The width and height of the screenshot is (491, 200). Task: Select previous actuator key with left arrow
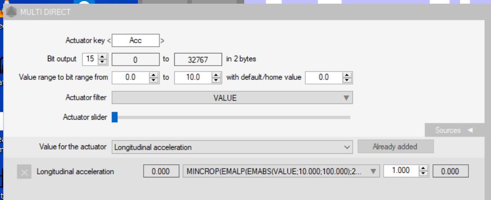109,40
